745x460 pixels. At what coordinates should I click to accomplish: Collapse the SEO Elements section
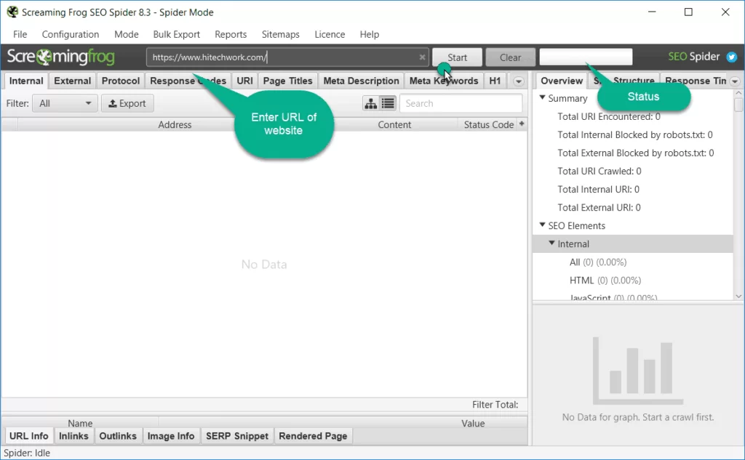[542, 225]
